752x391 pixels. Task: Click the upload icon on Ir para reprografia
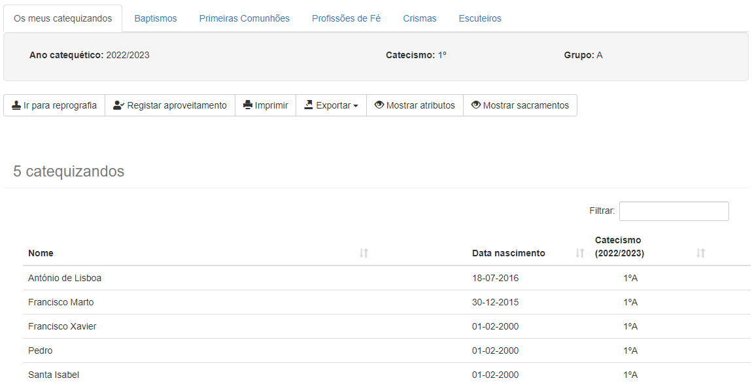pos(16,105)
